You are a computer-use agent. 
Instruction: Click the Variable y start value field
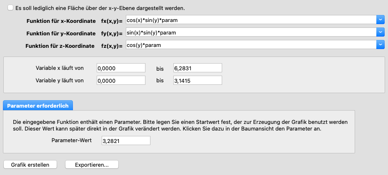tap(121, 80)
